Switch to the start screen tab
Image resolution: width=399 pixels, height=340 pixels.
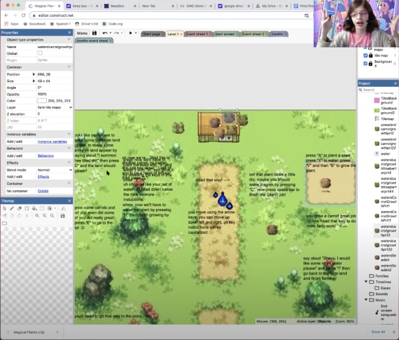[225, 34]
